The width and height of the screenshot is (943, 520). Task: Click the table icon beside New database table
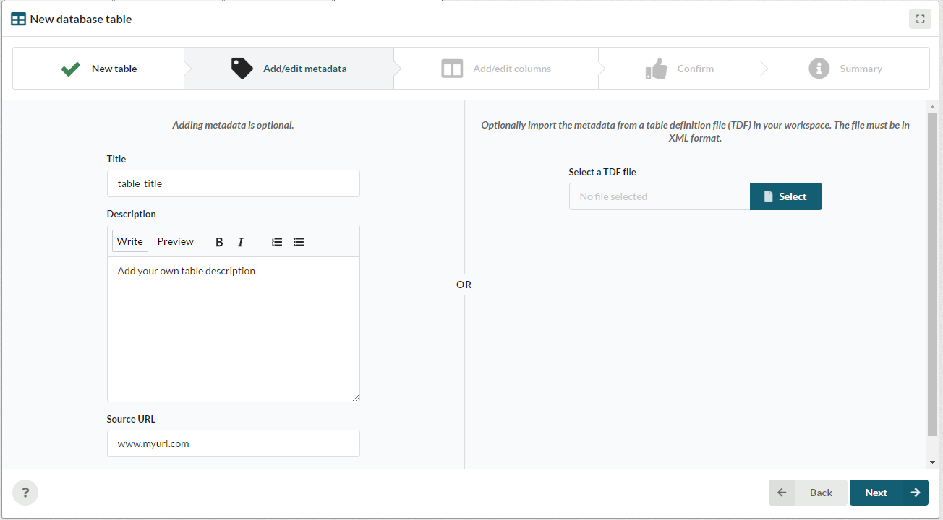click(x=18, y=19)
